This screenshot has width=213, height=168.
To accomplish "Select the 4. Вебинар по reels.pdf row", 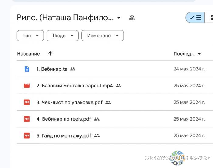I will pos(137,119).
